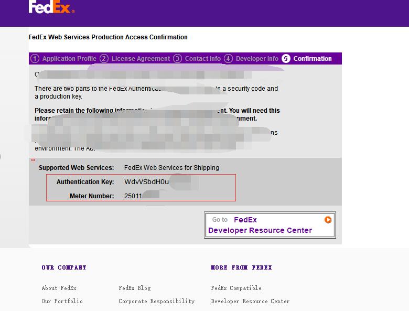Open step 3 Contact Info tab
This screenshot has height=311, width=409.
click(197, 59)
